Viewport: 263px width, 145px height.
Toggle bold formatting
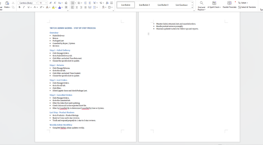click(x=20, y=7)
